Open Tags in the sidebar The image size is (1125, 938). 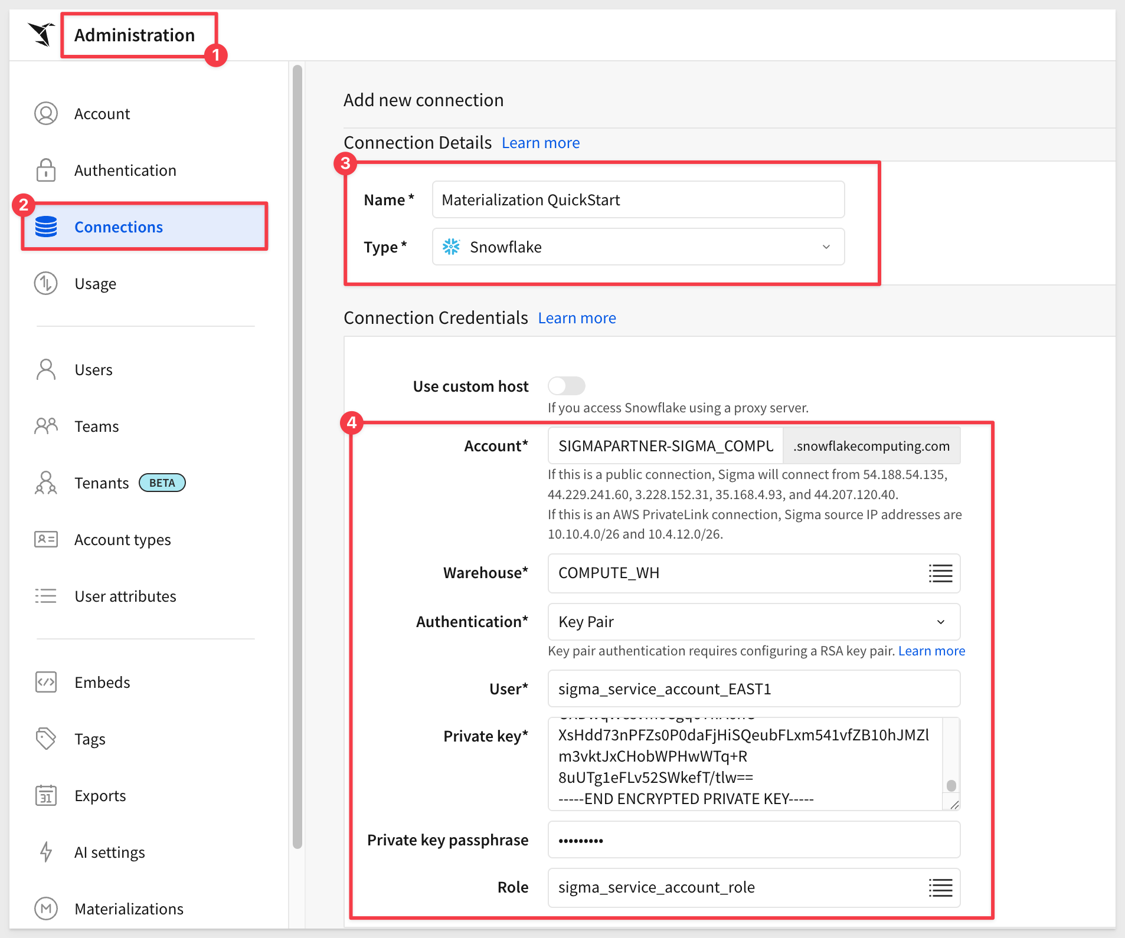[90, 739]
